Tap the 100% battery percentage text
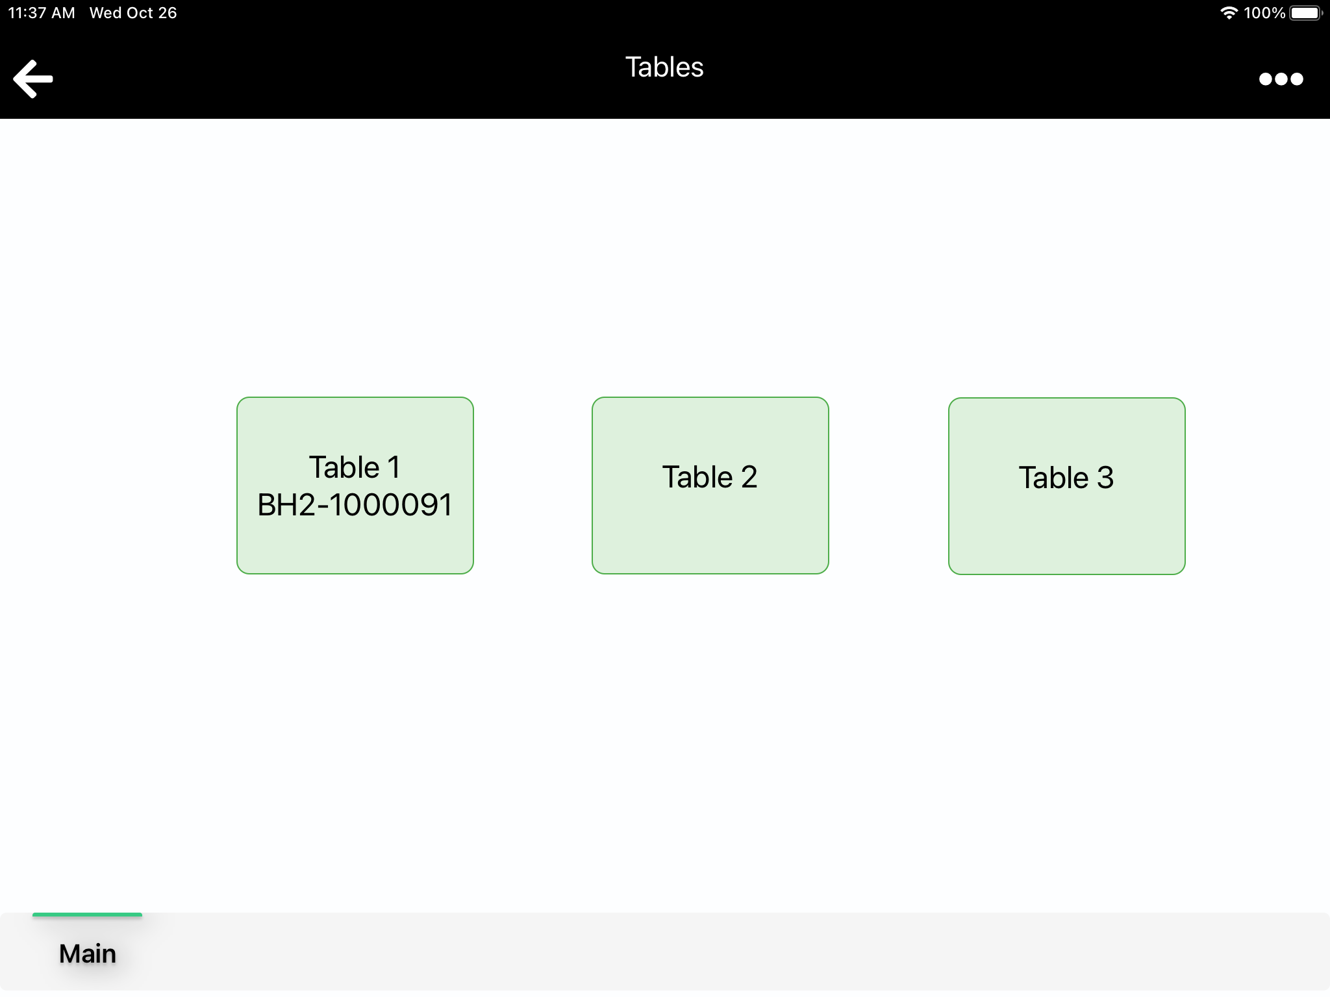 click(x=1264, y=13)
